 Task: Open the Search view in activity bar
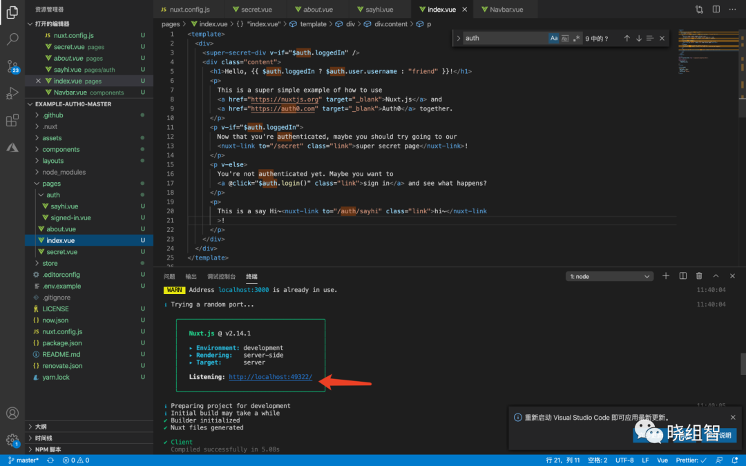(x=12, y=39)
